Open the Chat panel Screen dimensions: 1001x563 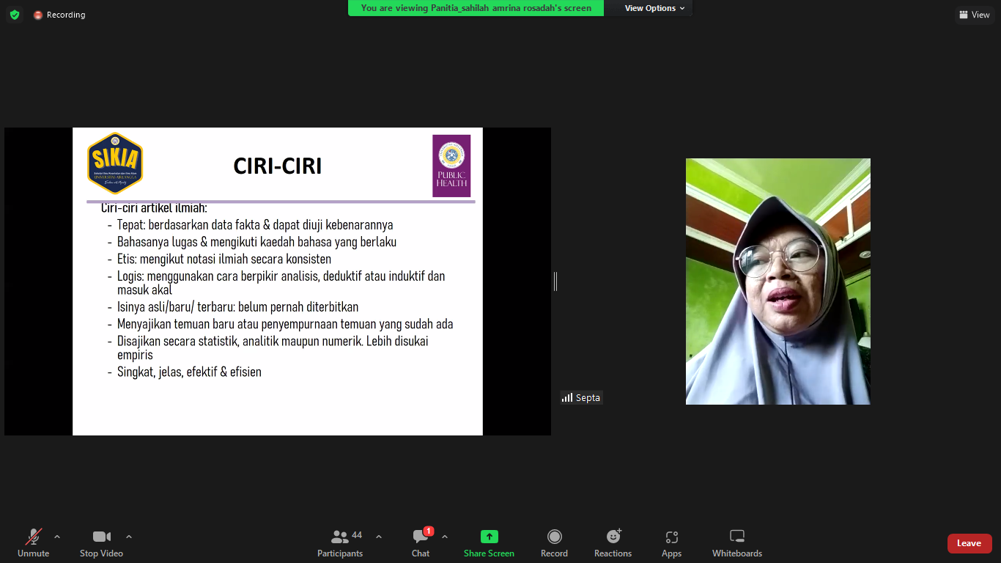pyautogui.click(x=421, y=542)
